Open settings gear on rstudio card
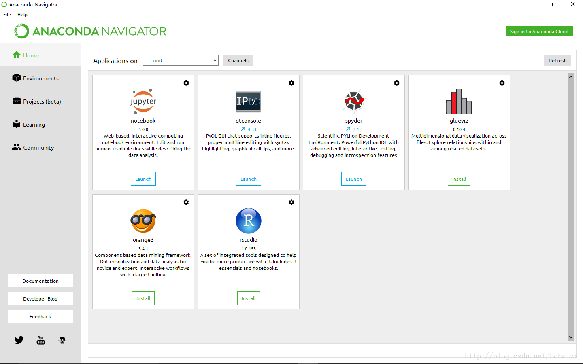583x364 pixels. (x=291, y=202)
